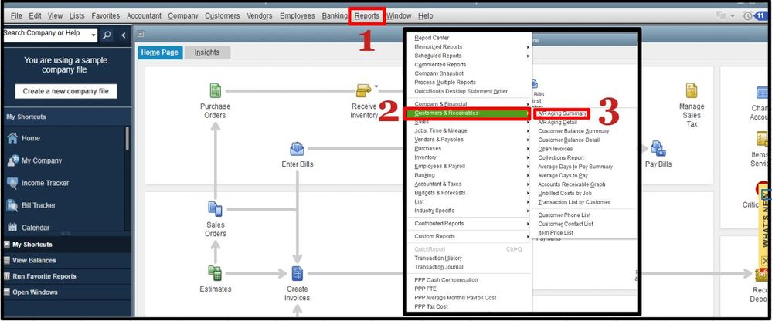Expand Vendors & Payables submenu

click(471, 140)
